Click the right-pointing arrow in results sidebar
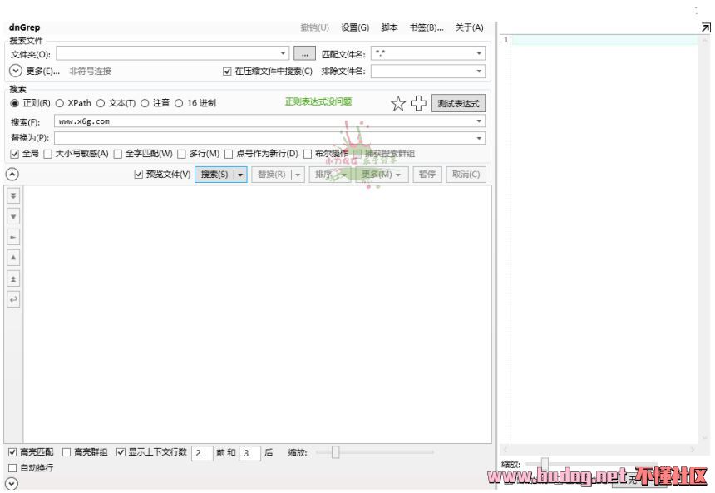This screenshot has width=715, height=493. pyautogui.click(x=13, y=237)
